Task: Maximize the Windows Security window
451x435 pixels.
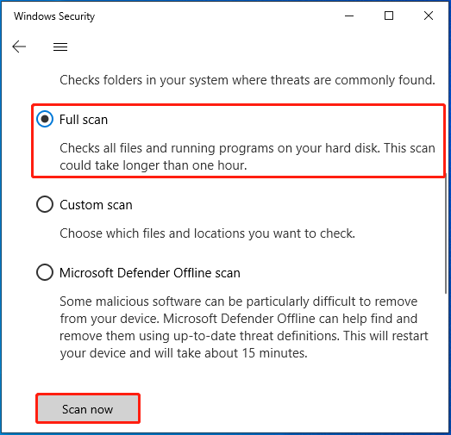Action: tap(389, 16)
